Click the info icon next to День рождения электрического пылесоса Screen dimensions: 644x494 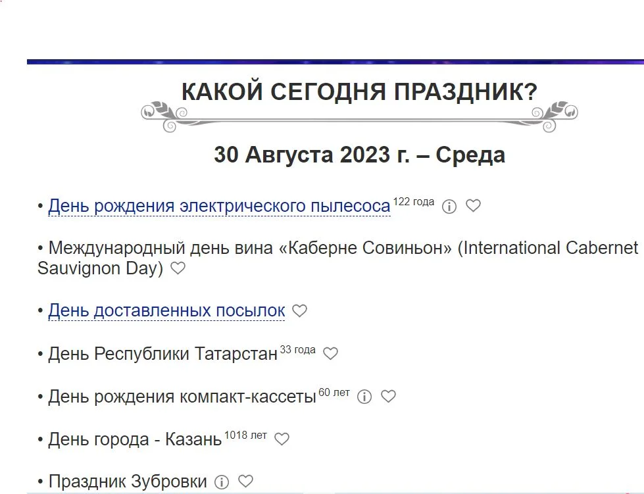449,205
